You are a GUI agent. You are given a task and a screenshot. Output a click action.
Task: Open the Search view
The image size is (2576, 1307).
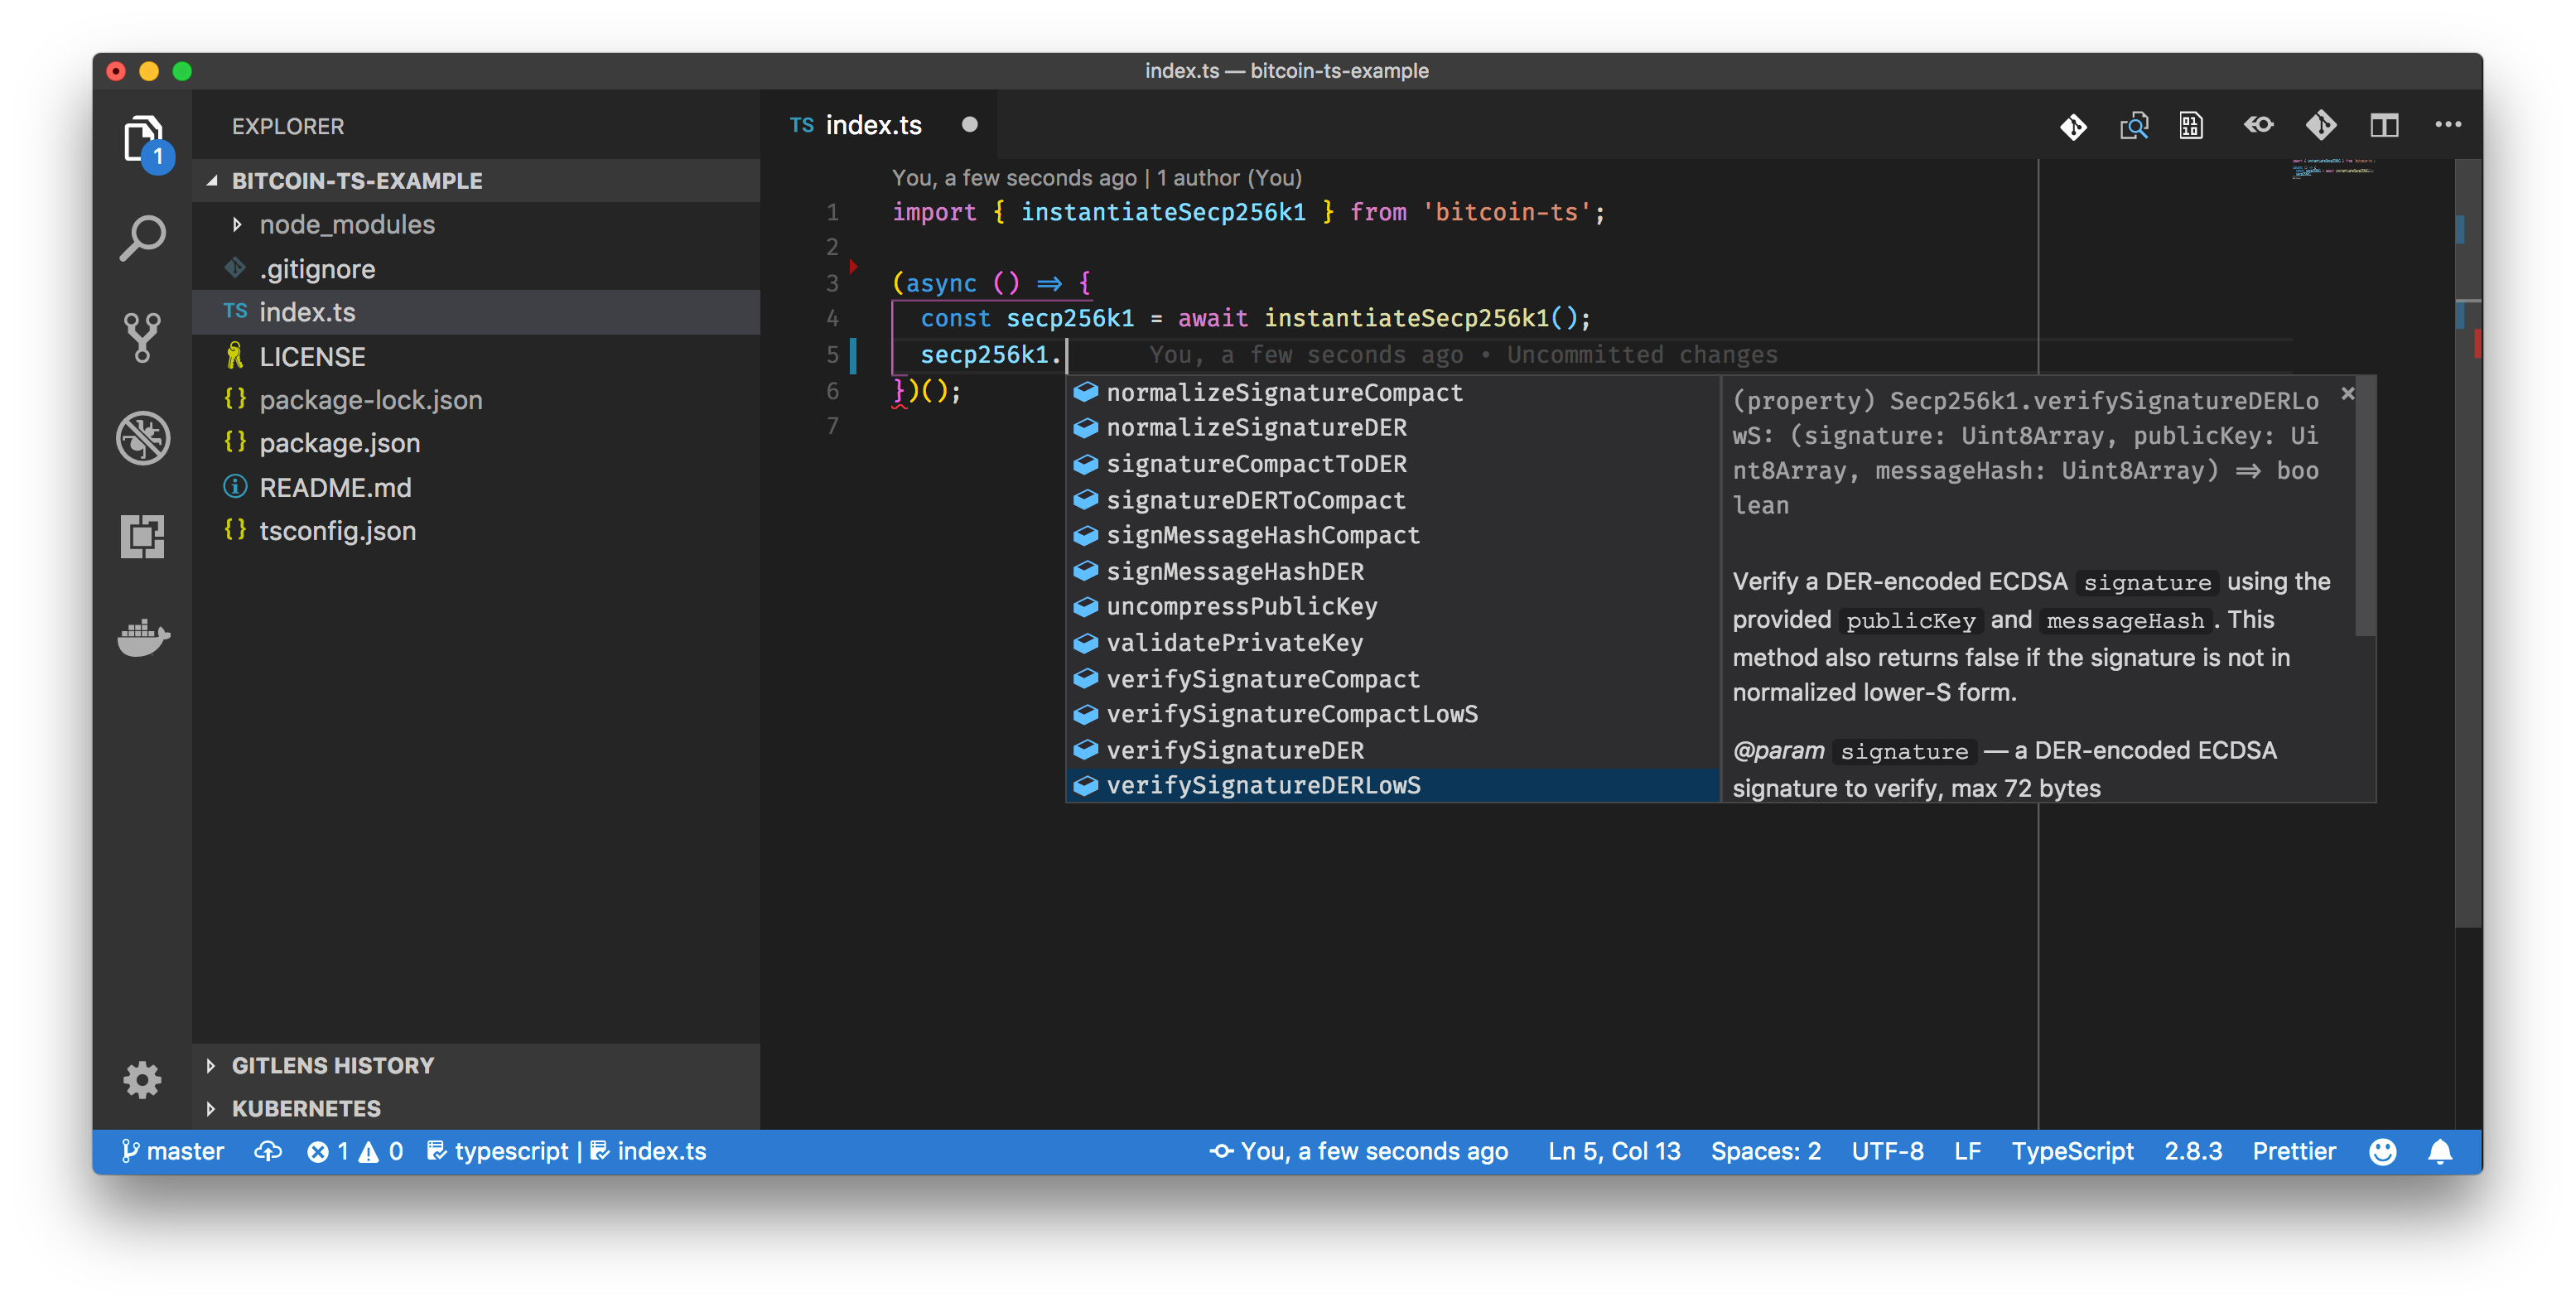(143, 238)
